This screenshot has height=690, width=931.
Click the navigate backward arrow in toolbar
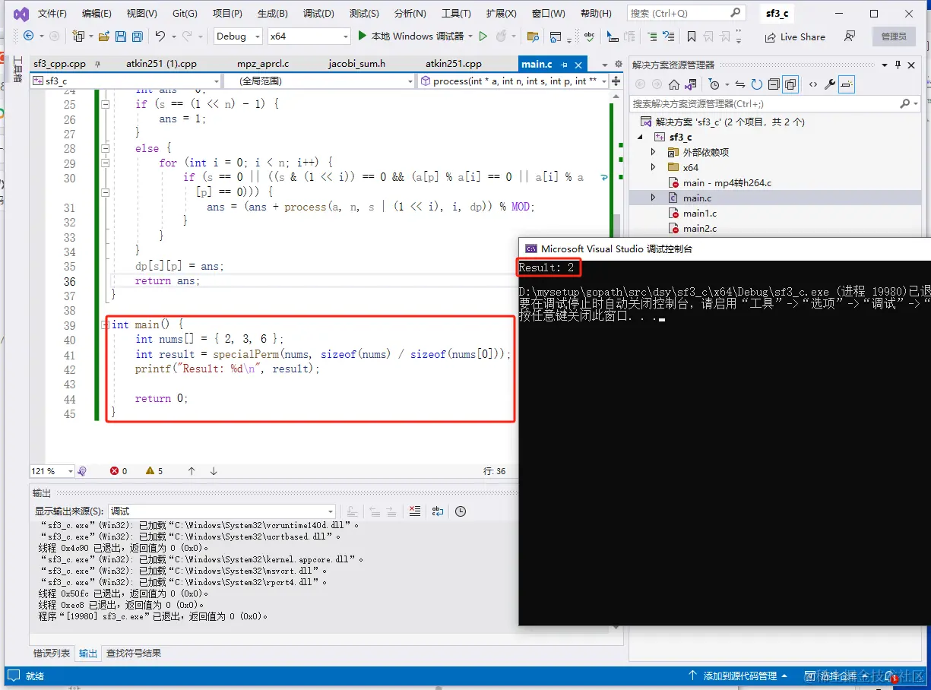tap(29, 36)
